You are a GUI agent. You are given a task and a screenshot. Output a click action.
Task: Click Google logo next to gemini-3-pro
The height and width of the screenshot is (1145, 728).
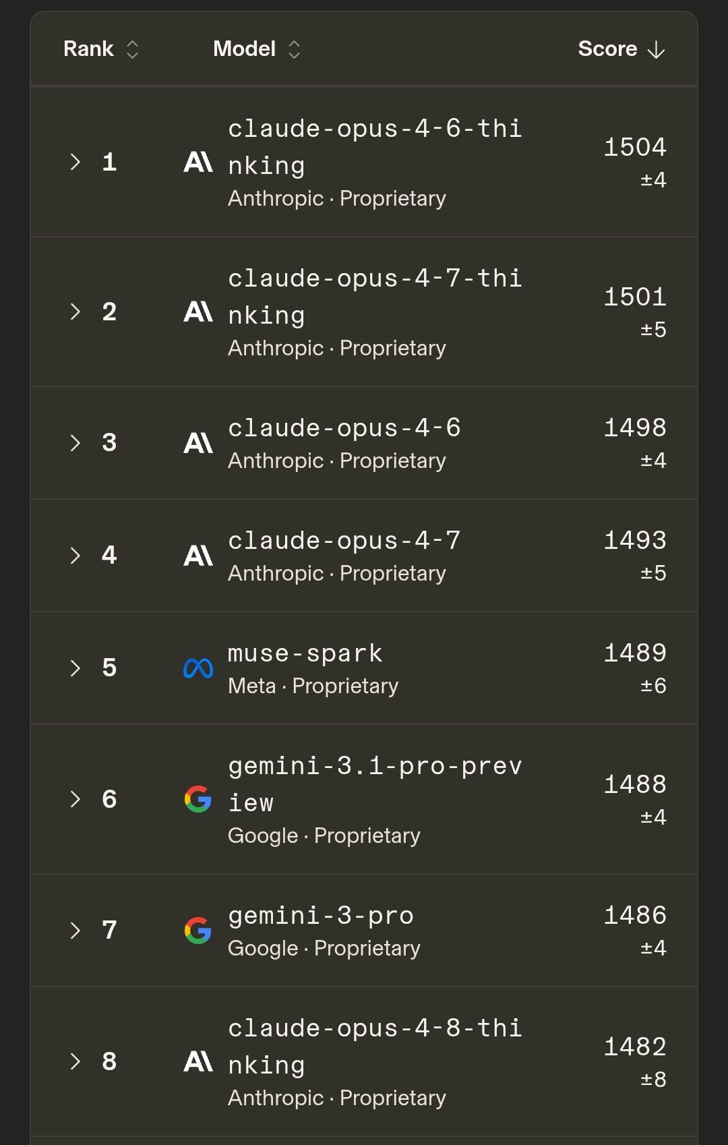(198, 931)
